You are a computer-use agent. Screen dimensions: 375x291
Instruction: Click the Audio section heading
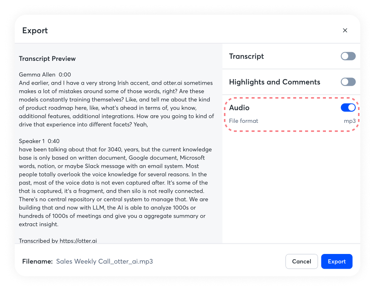pyautogui.click(x=239, y=108)
